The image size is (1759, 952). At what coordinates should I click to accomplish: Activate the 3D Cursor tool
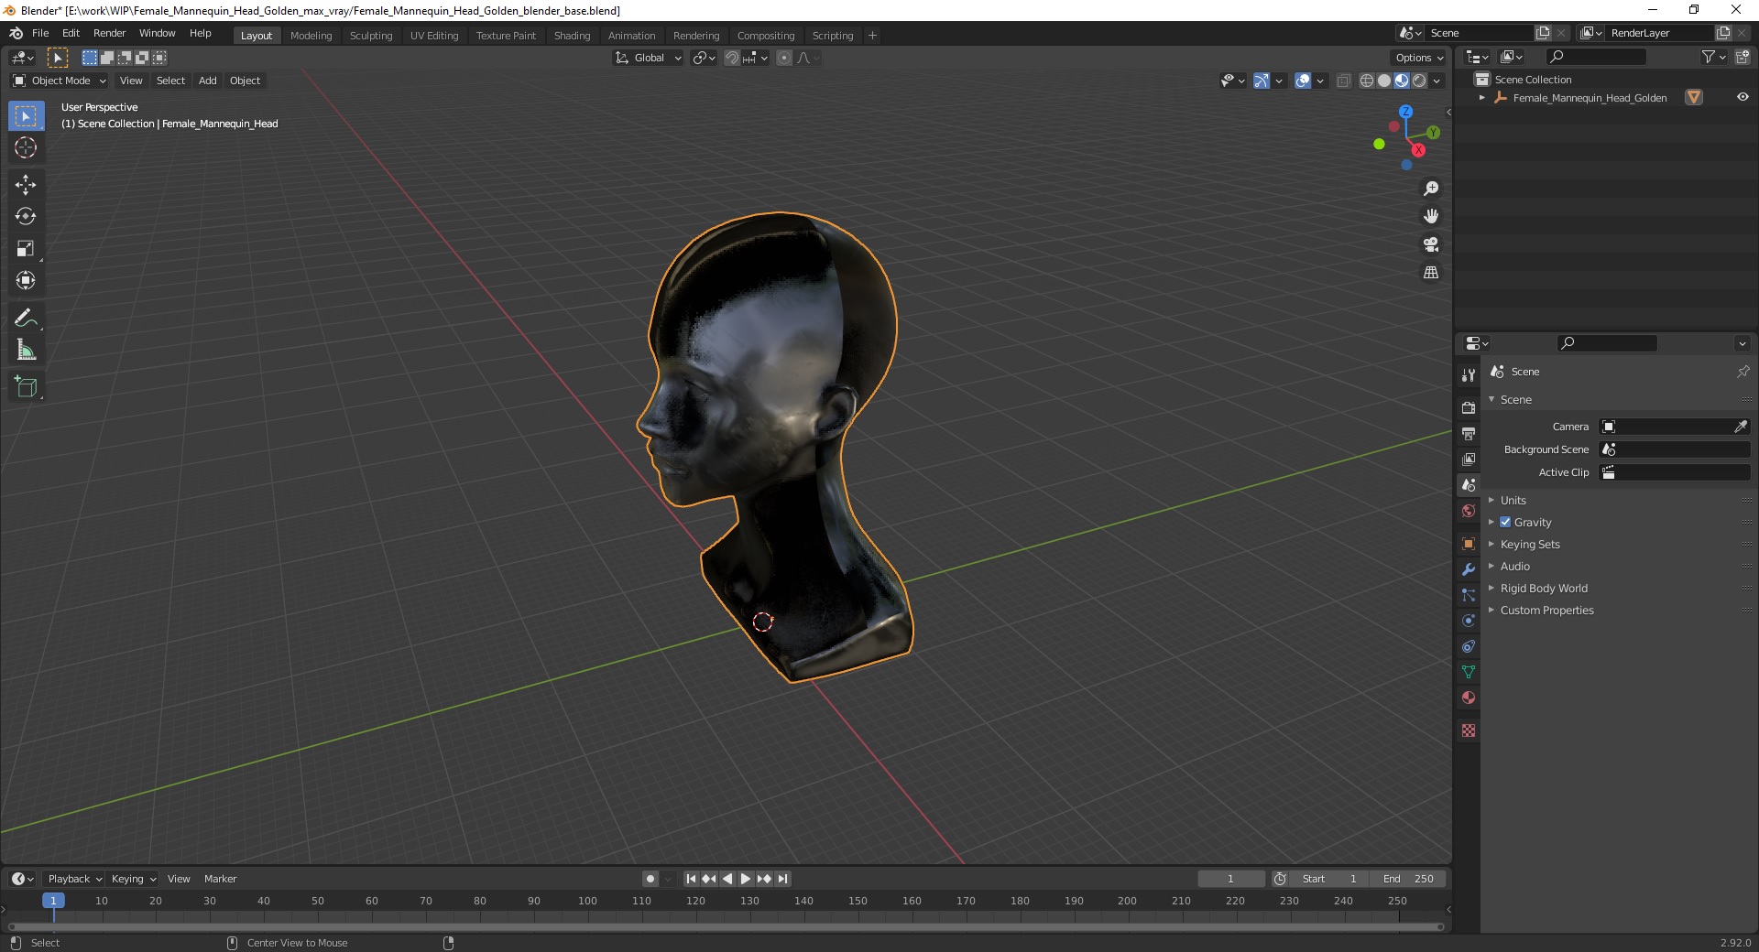click(x=26, y=147)
